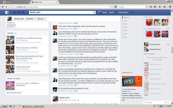Expand See More on Sarah Lynn's comment

[x=78, y=64]
